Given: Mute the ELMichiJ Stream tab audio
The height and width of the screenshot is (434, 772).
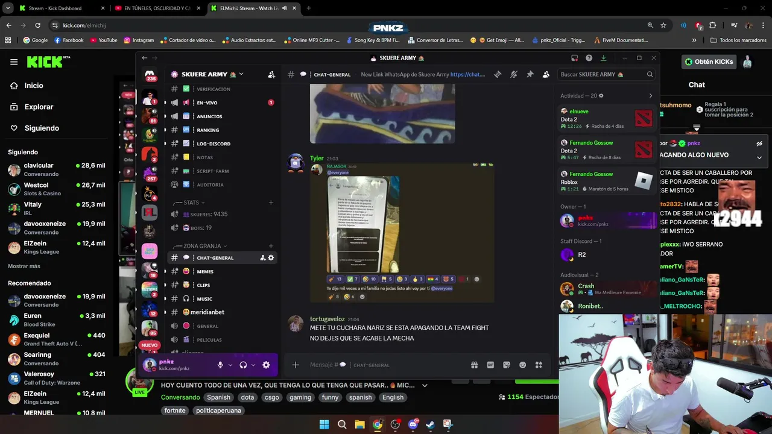Looking at the screenshot, I should 285,8.
